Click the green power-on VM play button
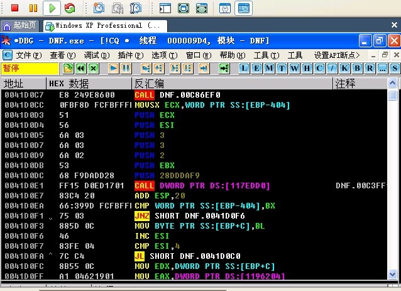The height and width of the screenshot is (291, 401). pos(52,8)
